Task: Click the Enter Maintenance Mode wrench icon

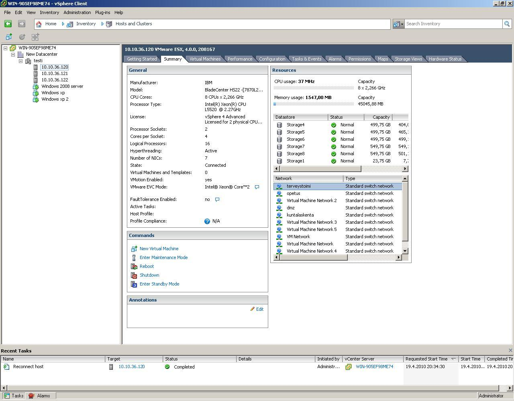Action: click(x=134, y=257)
